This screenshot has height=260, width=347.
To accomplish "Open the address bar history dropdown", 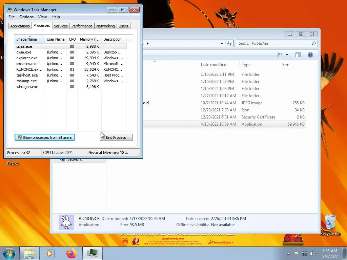I will (x=222, y=44).
